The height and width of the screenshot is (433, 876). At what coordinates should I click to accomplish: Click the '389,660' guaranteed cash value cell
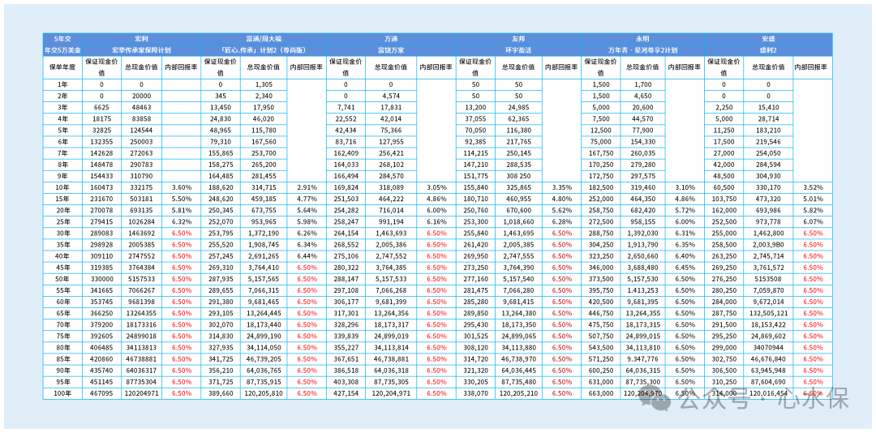click(x=220, y=394)
